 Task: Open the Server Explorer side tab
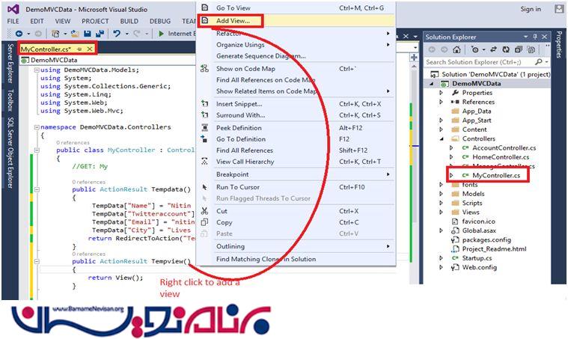(x=10, y=64)
